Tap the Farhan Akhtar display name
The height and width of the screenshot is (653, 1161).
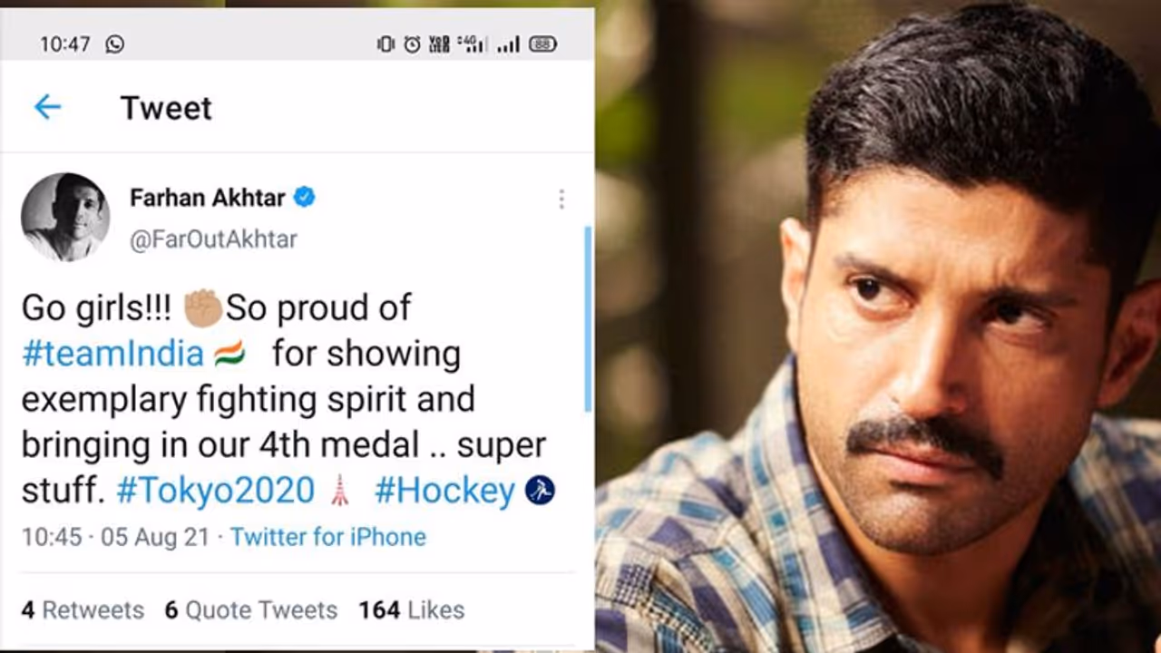(x=208, y=198)
